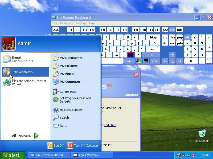Click the Windows logo key
Image resolution: width=213 pixels, height=159 pixels.
[138, 61]
